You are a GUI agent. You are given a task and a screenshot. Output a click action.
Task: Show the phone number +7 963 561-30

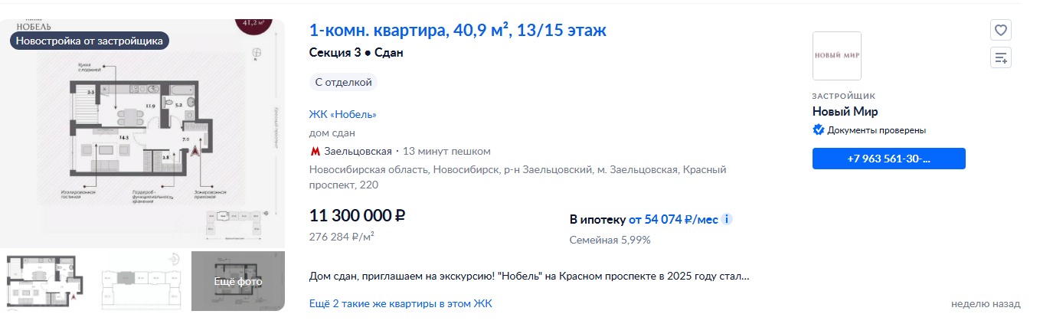tap(889, 159)
